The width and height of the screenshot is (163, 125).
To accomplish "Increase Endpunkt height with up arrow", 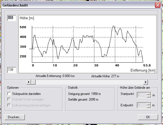I will (x=148, y=104).
